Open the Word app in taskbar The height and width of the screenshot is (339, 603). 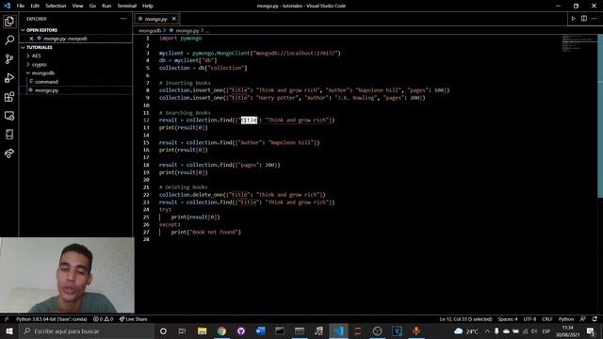tap(261, 331)
